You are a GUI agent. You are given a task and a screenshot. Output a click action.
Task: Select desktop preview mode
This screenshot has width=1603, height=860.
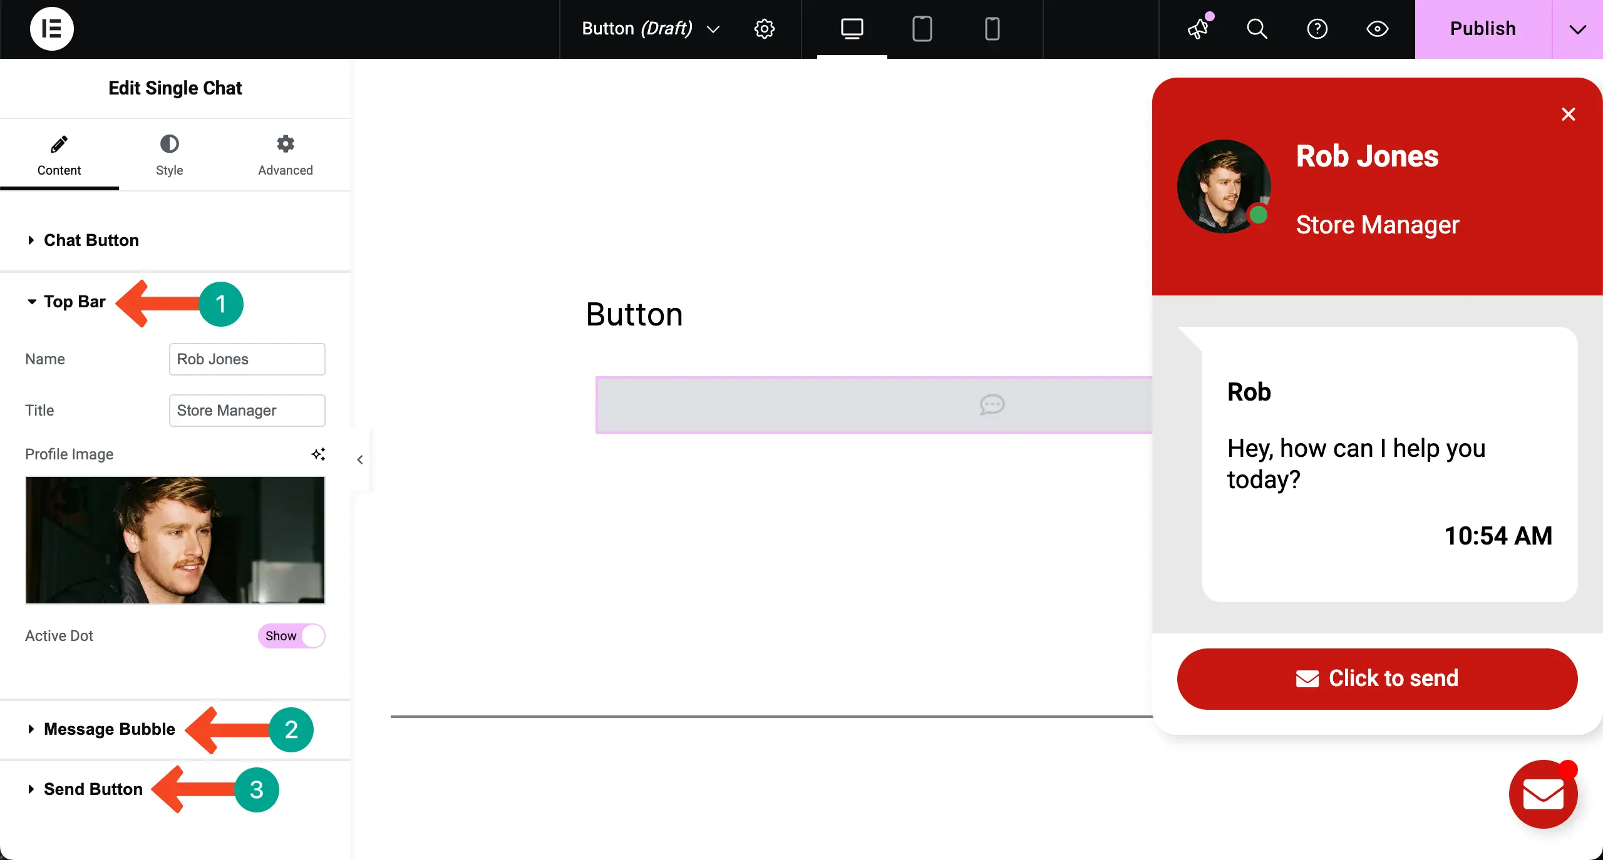tap(852, 29)
